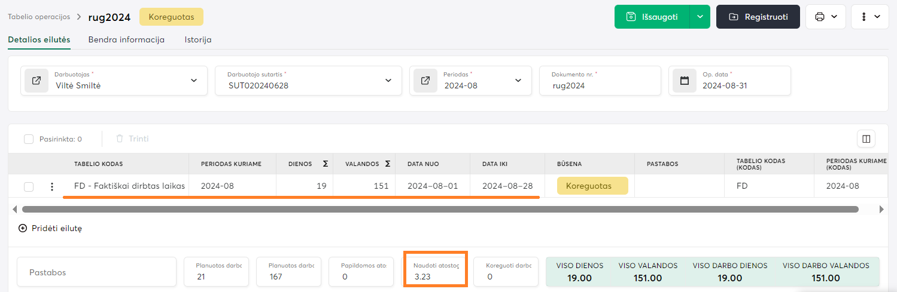Open row actions menu for FD row
The height and width of the screenshot is (292, 897).
(51, 186)
